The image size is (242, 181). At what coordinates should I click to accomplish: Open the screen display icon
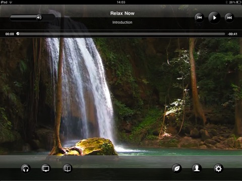(x=46, y=168)
